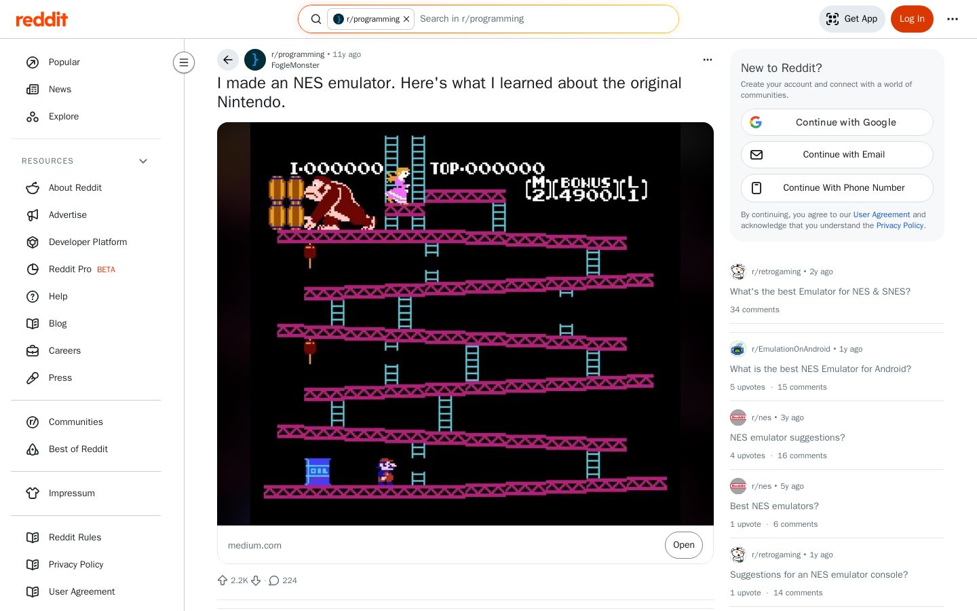Click the r/programming community avatar
The height and width of the screenshot is (611, 977).
tap(255, 60)
